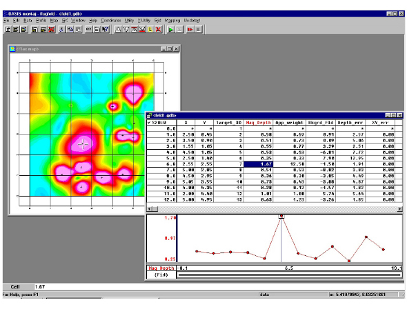Toggle the S20:0 line checkmark header cell

[x=161, y=123]
